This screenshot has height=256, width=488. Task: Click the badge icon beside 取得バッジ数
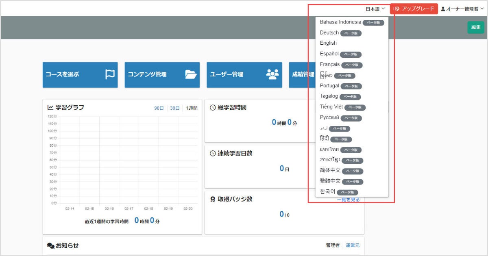coord(212,199)
